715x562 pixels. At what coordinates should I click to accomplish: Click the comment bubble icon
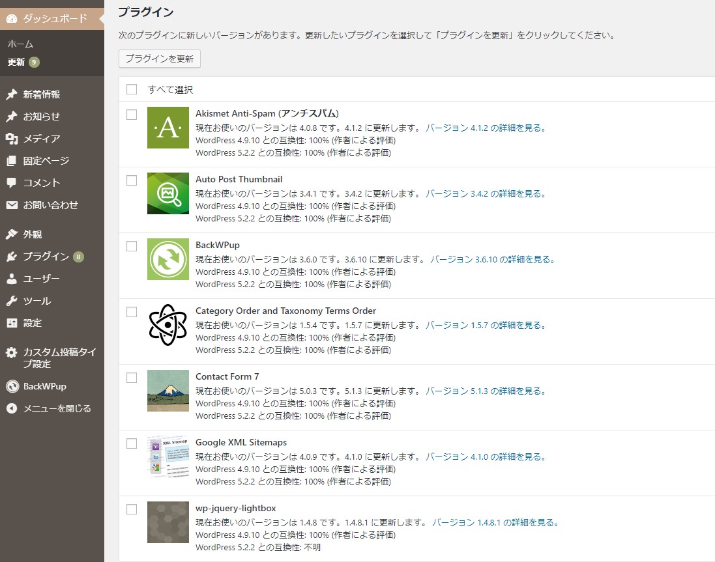pos(12,182)
